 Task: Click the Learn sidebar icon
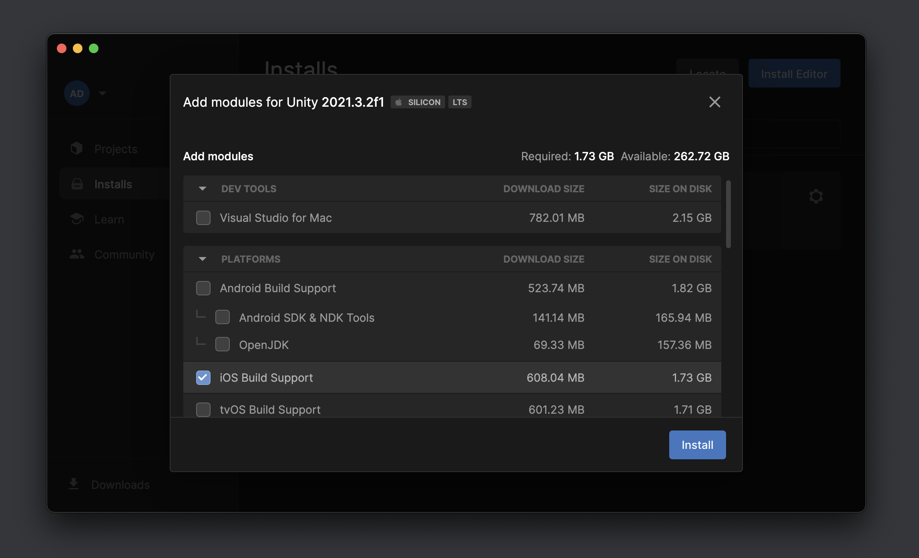coord(77,218)
